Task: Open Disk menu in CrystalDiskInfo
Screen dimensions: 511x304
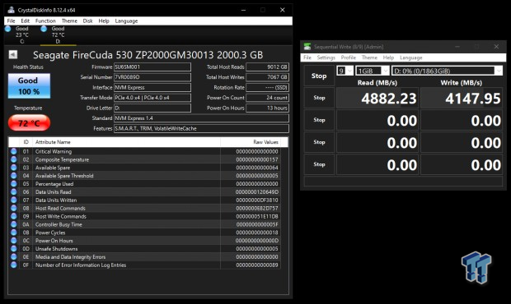Action: [87, 21]
